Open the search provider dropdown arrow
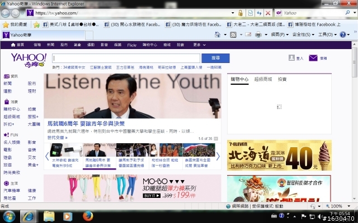 click(355, 13)
